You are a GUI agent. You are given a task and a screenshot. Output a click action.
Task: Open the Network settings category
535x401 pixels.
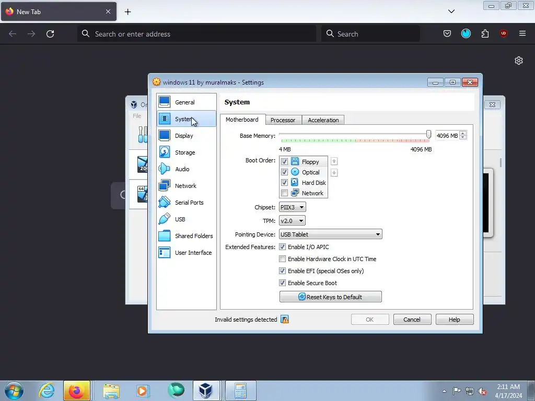pyautogui.click(x=187, y=186)
